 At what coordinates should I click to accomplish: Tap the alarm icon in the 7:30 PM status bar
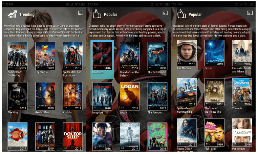(x=67, y=4)
